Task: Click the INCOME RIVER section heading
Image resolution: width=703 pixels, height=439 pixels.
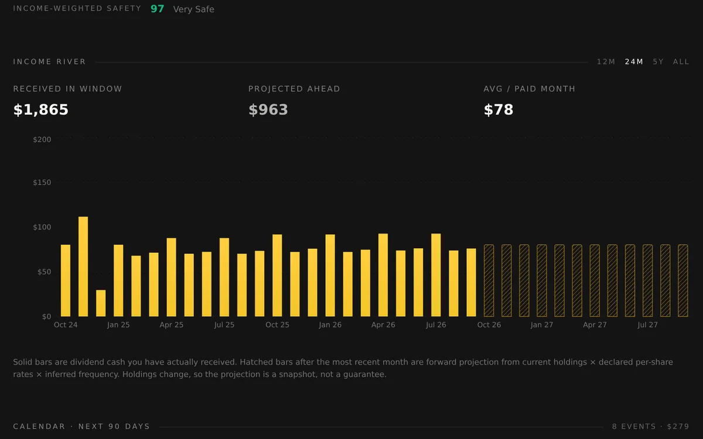Action: click(50, 61)
